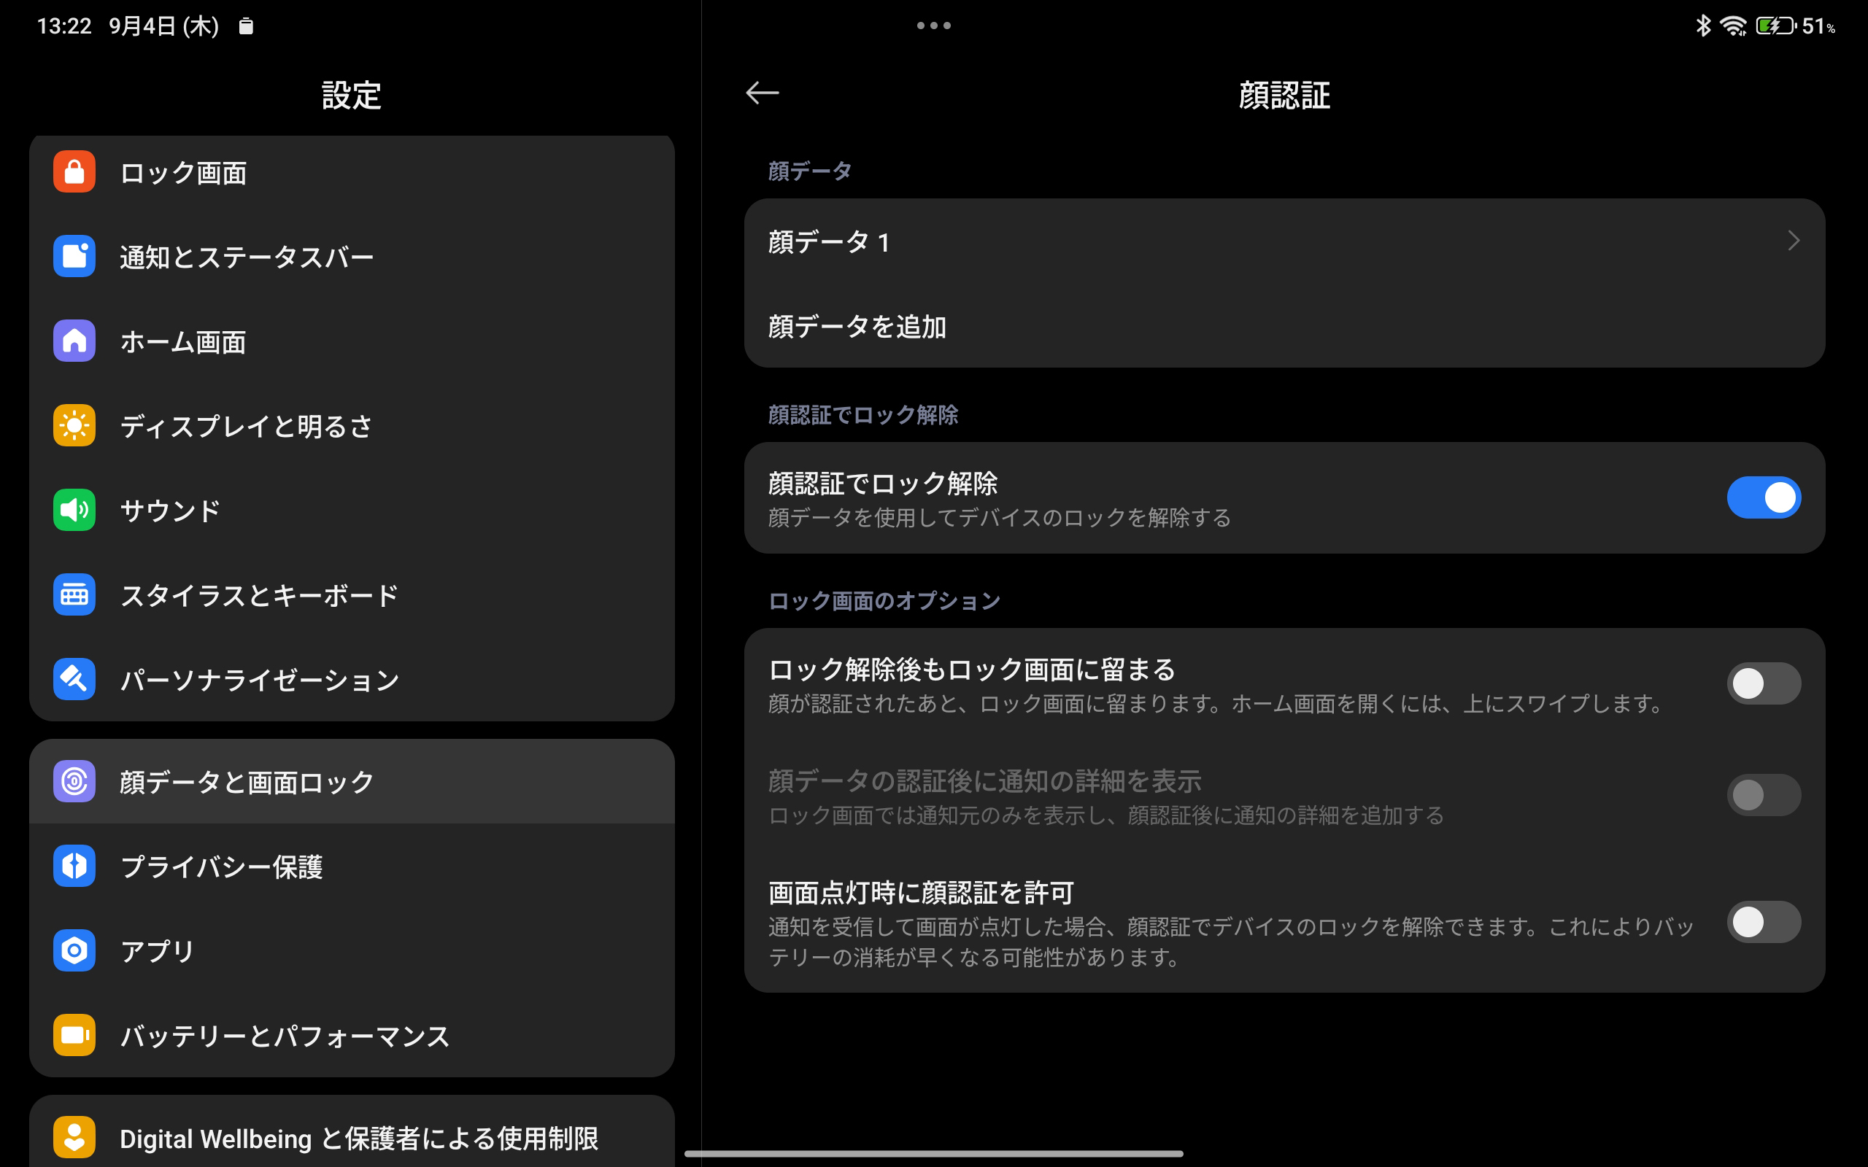Screen dimensions: 1868x1167
Task: Tap the 51% battery percentage
Action: click(1818, 26)
